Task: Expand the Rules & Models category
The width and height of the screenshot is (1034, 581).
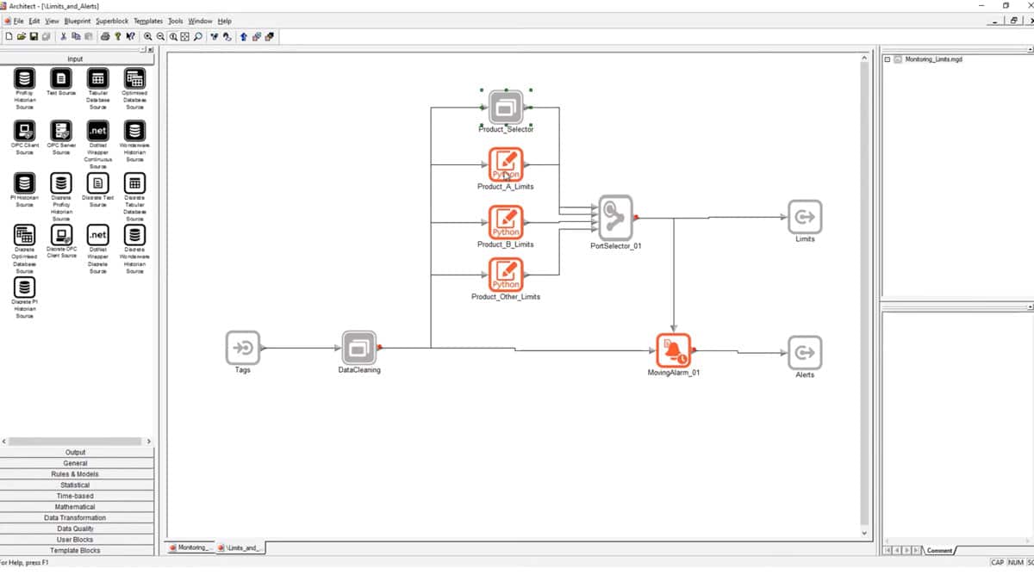Action: 76,474
